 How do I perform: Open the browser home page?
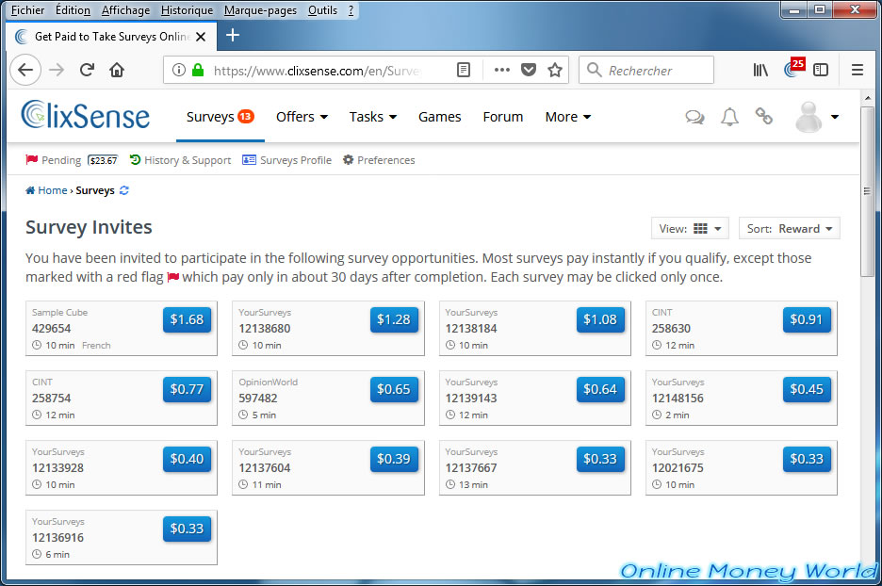pyautogui.click(x=117, y=70)
